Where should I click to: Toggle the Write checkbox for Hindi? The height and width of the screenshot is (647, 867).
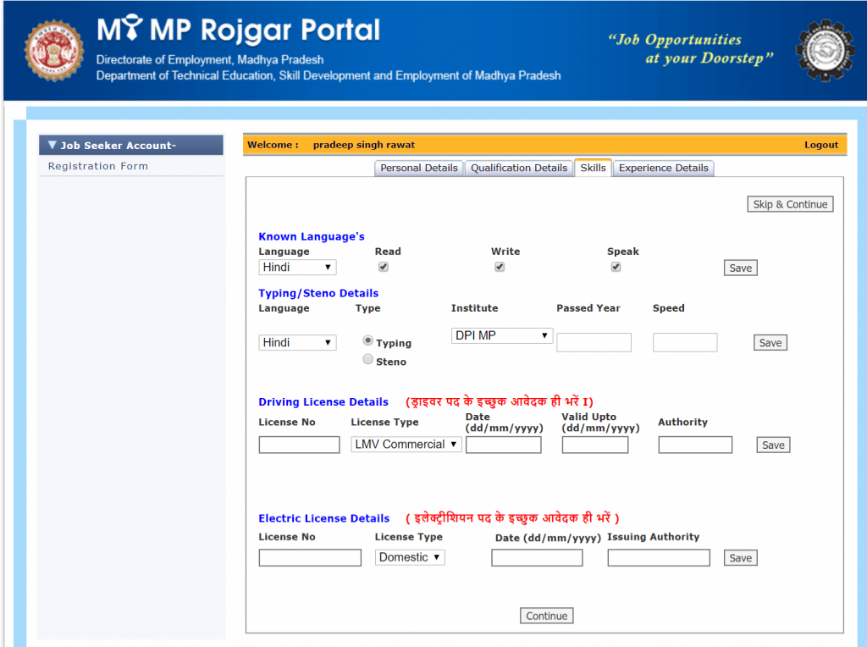tap(500, 267)
